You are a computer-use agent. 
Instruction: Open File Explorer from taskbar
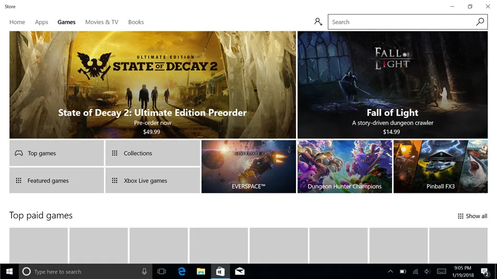tap(201, 271)
